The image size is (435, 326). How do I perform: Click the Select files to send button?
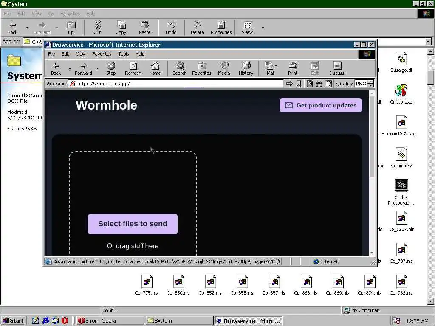click(x=133, y=224)
